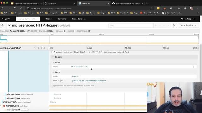Open the Compare page in Jaeger

click(x=62, y=19)
